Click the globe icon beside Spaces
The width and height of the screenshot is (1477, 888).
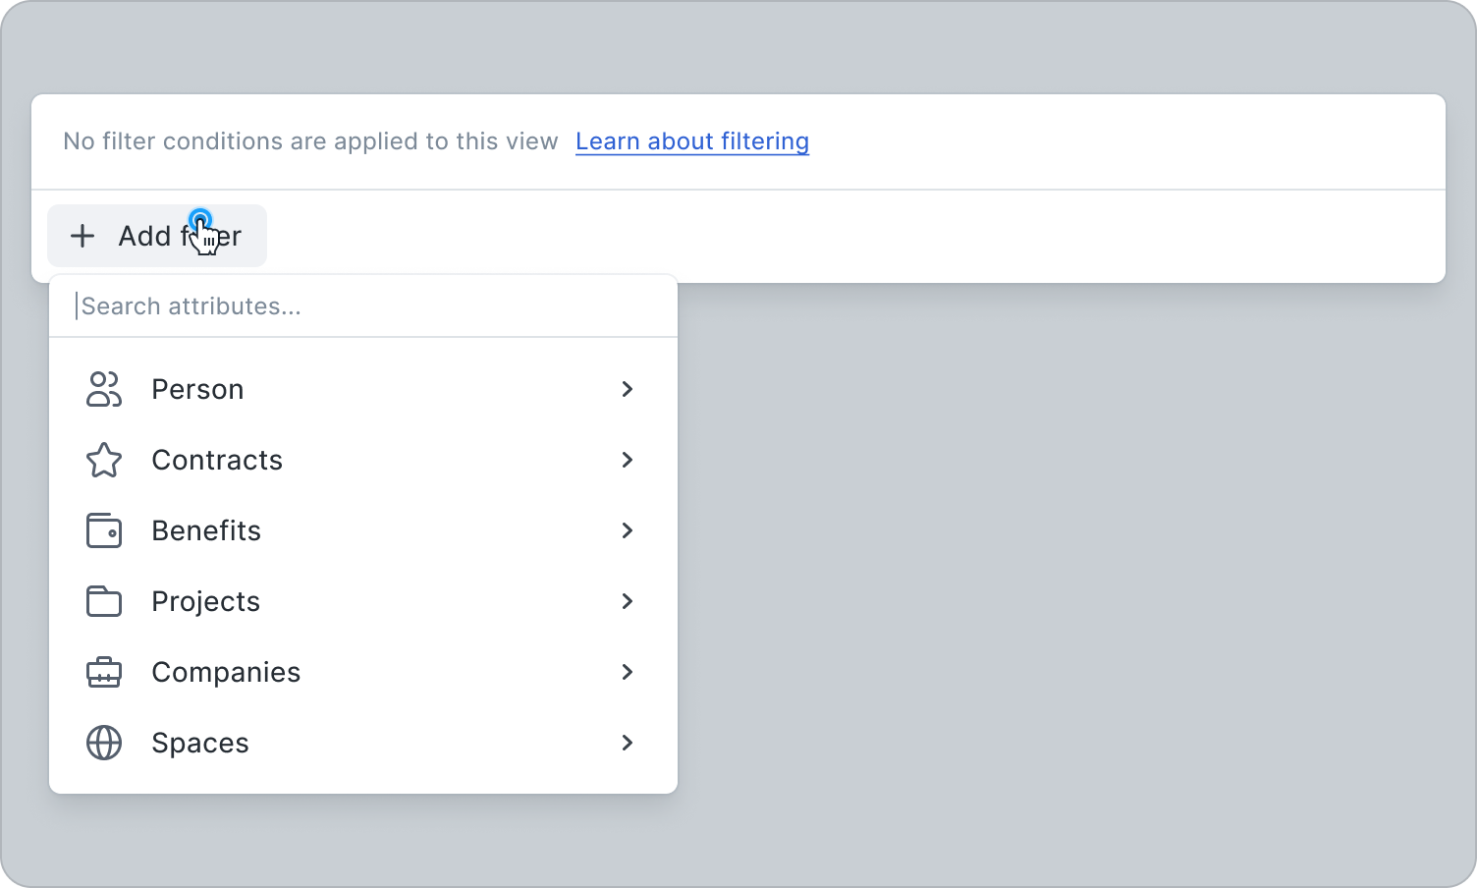pos(104,743)
